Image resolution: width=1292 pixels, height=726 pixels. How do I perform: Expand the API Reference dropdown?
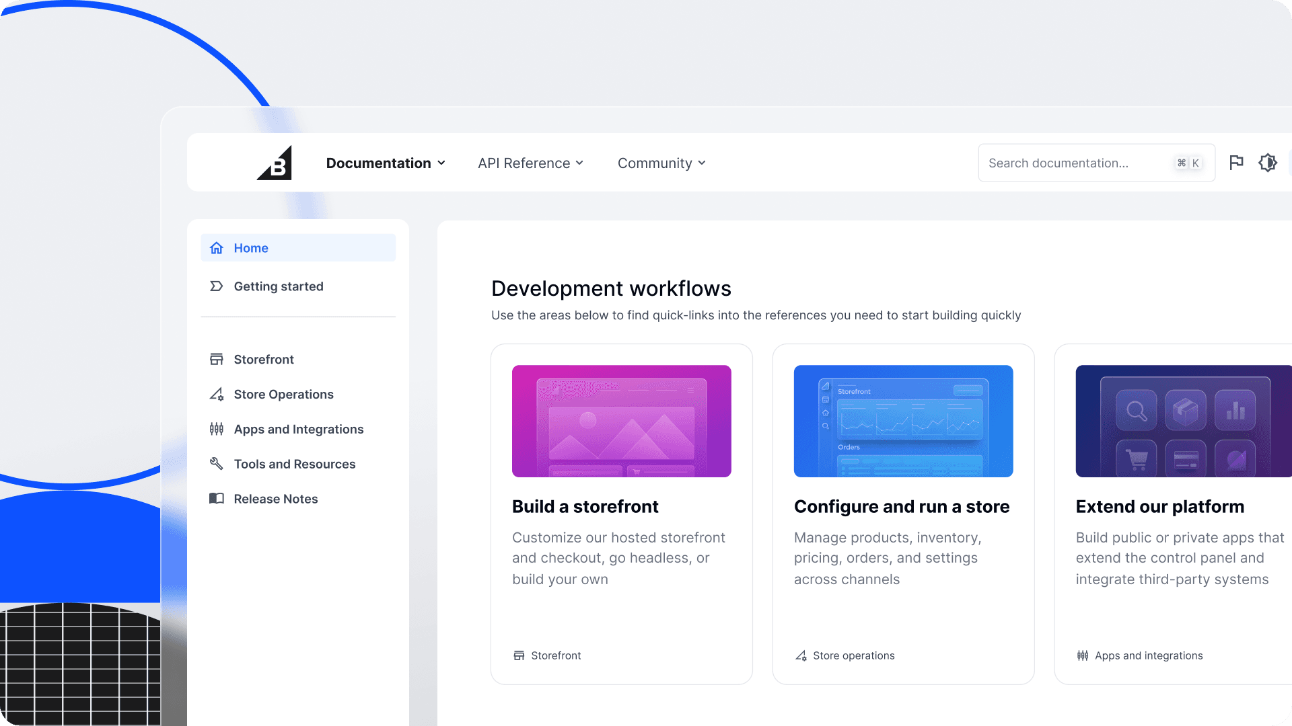click(530, 163)
